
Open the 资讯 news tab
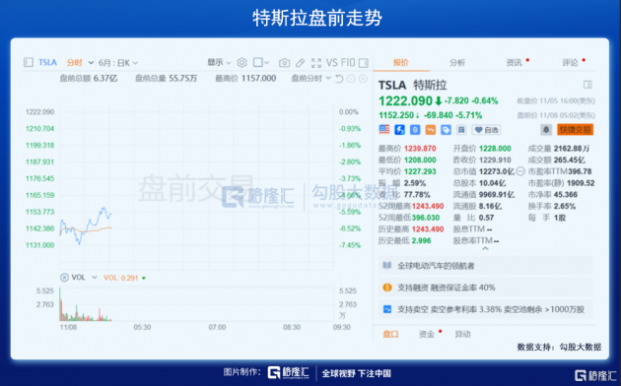click(515, 62)
